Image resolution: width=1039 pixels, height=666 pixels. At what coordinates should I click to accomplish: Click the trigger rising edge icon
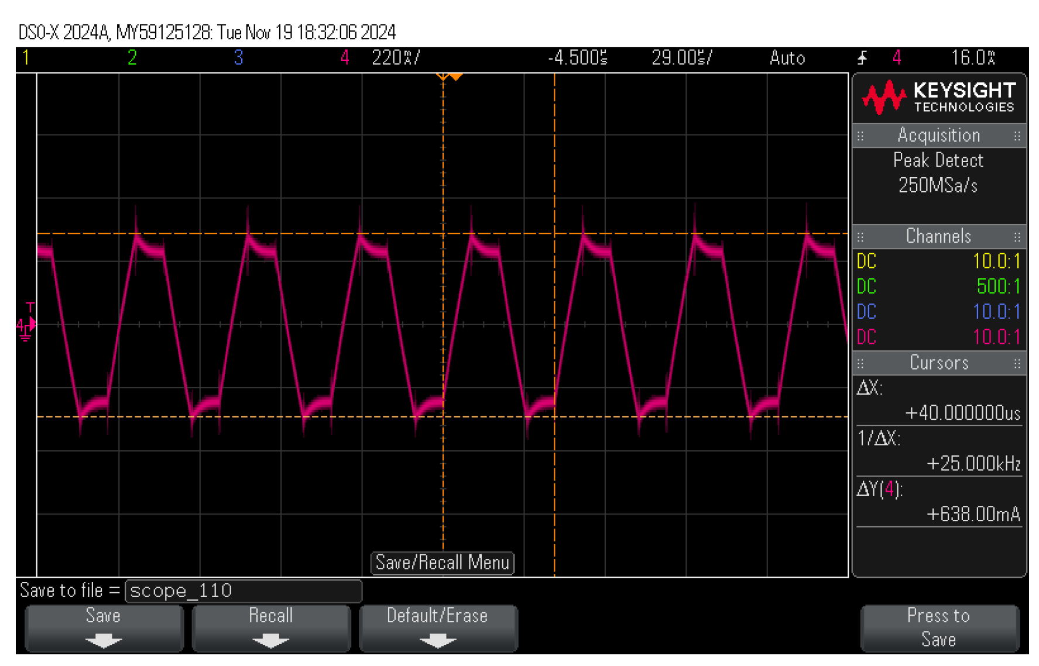tap(862, 58)
